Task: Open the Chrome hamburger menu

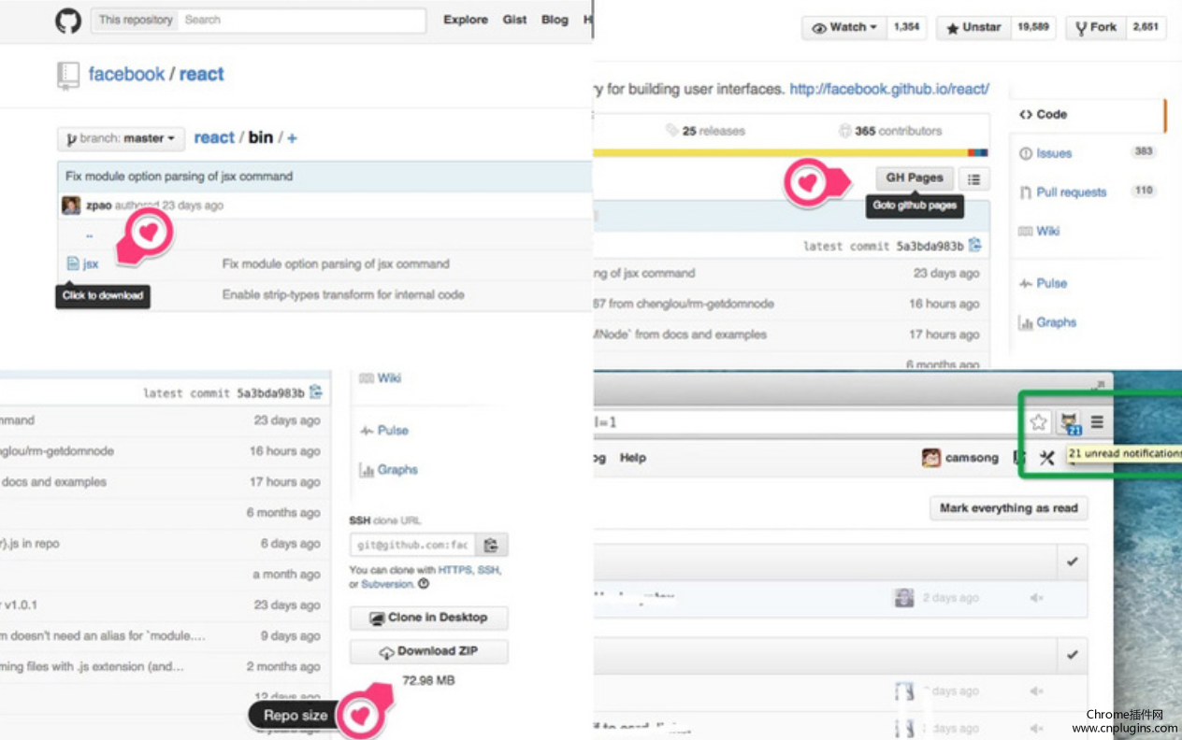Action: pos(1097,422)
